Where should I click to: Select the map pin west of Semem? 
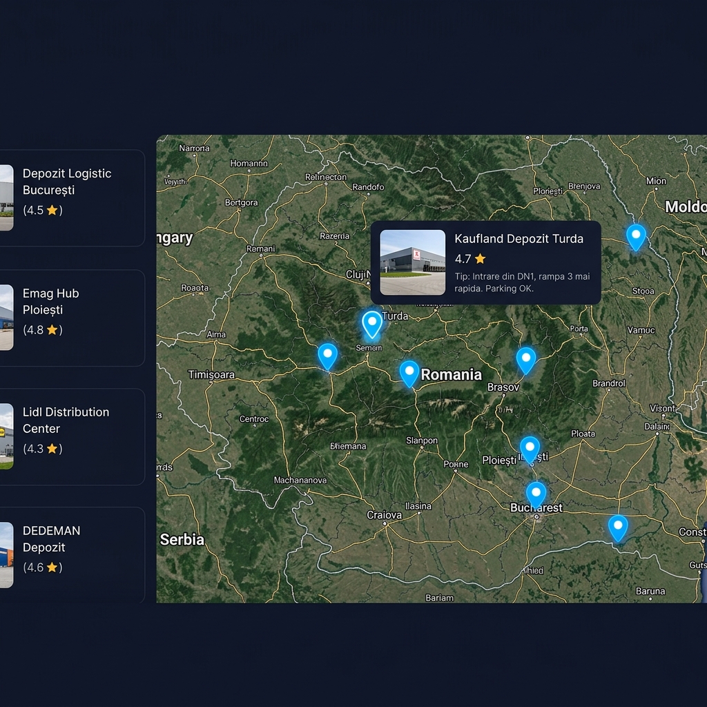click(328, 356)
